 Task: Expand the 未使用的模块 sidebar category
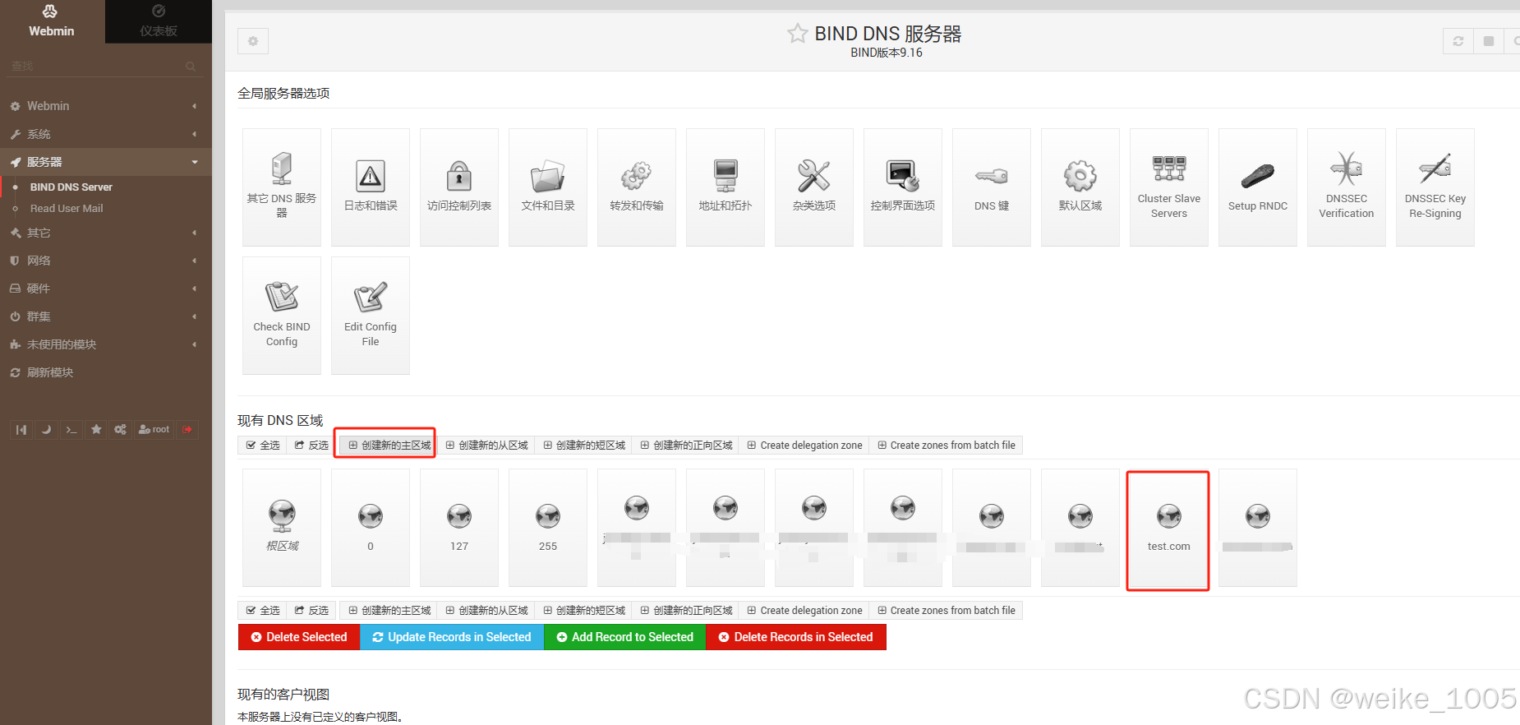106,344
